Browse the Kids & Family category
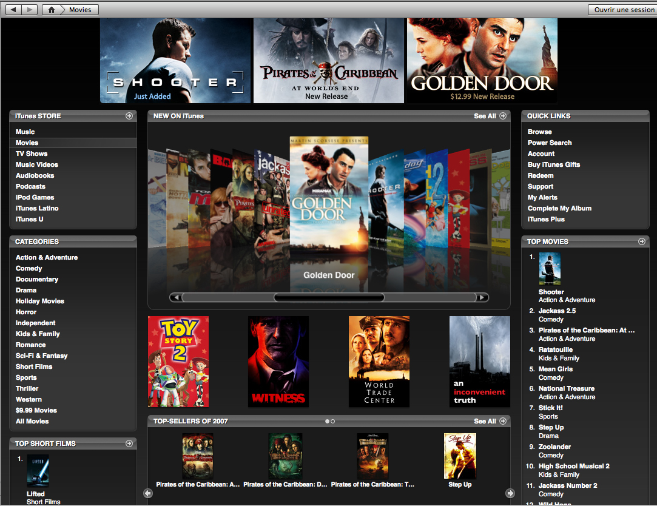 pyautogui.click(x=38, y=334)
